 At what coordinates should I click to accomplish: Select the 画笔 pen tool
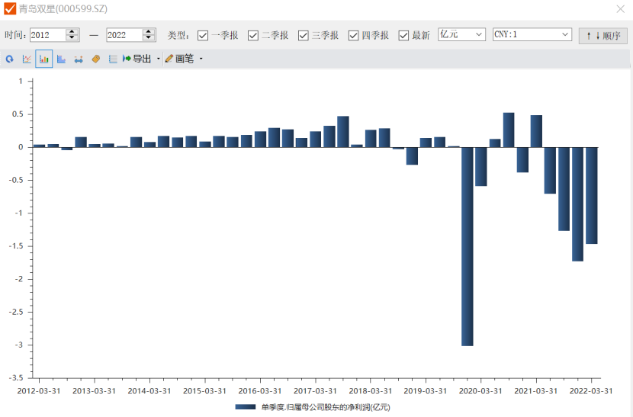180,59
